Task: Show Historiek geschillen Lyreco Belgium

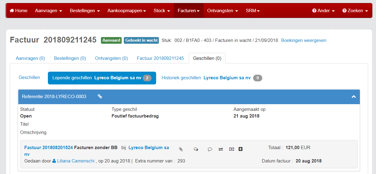Action: click(212, 78)
